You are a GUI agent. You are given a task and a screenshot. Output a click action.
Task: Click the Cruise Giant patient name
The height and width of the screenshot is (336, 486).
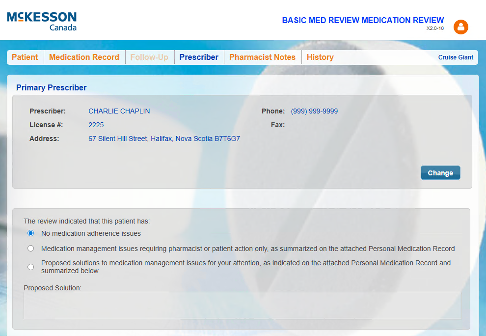pos(456,57)
